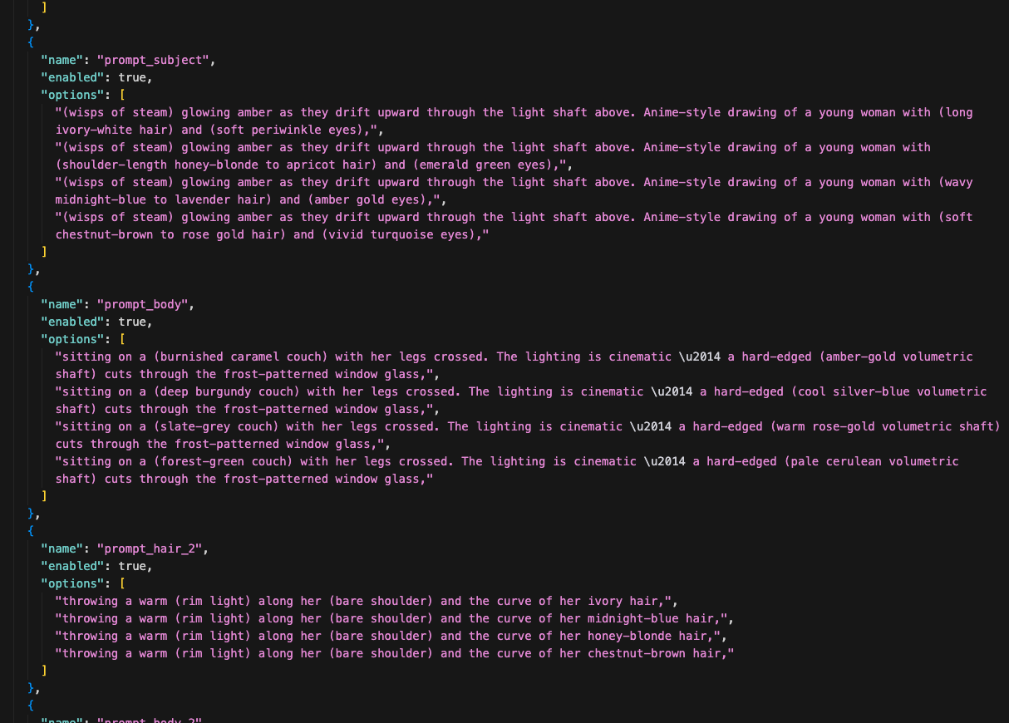Click the "prompt_body" name value

143,304
